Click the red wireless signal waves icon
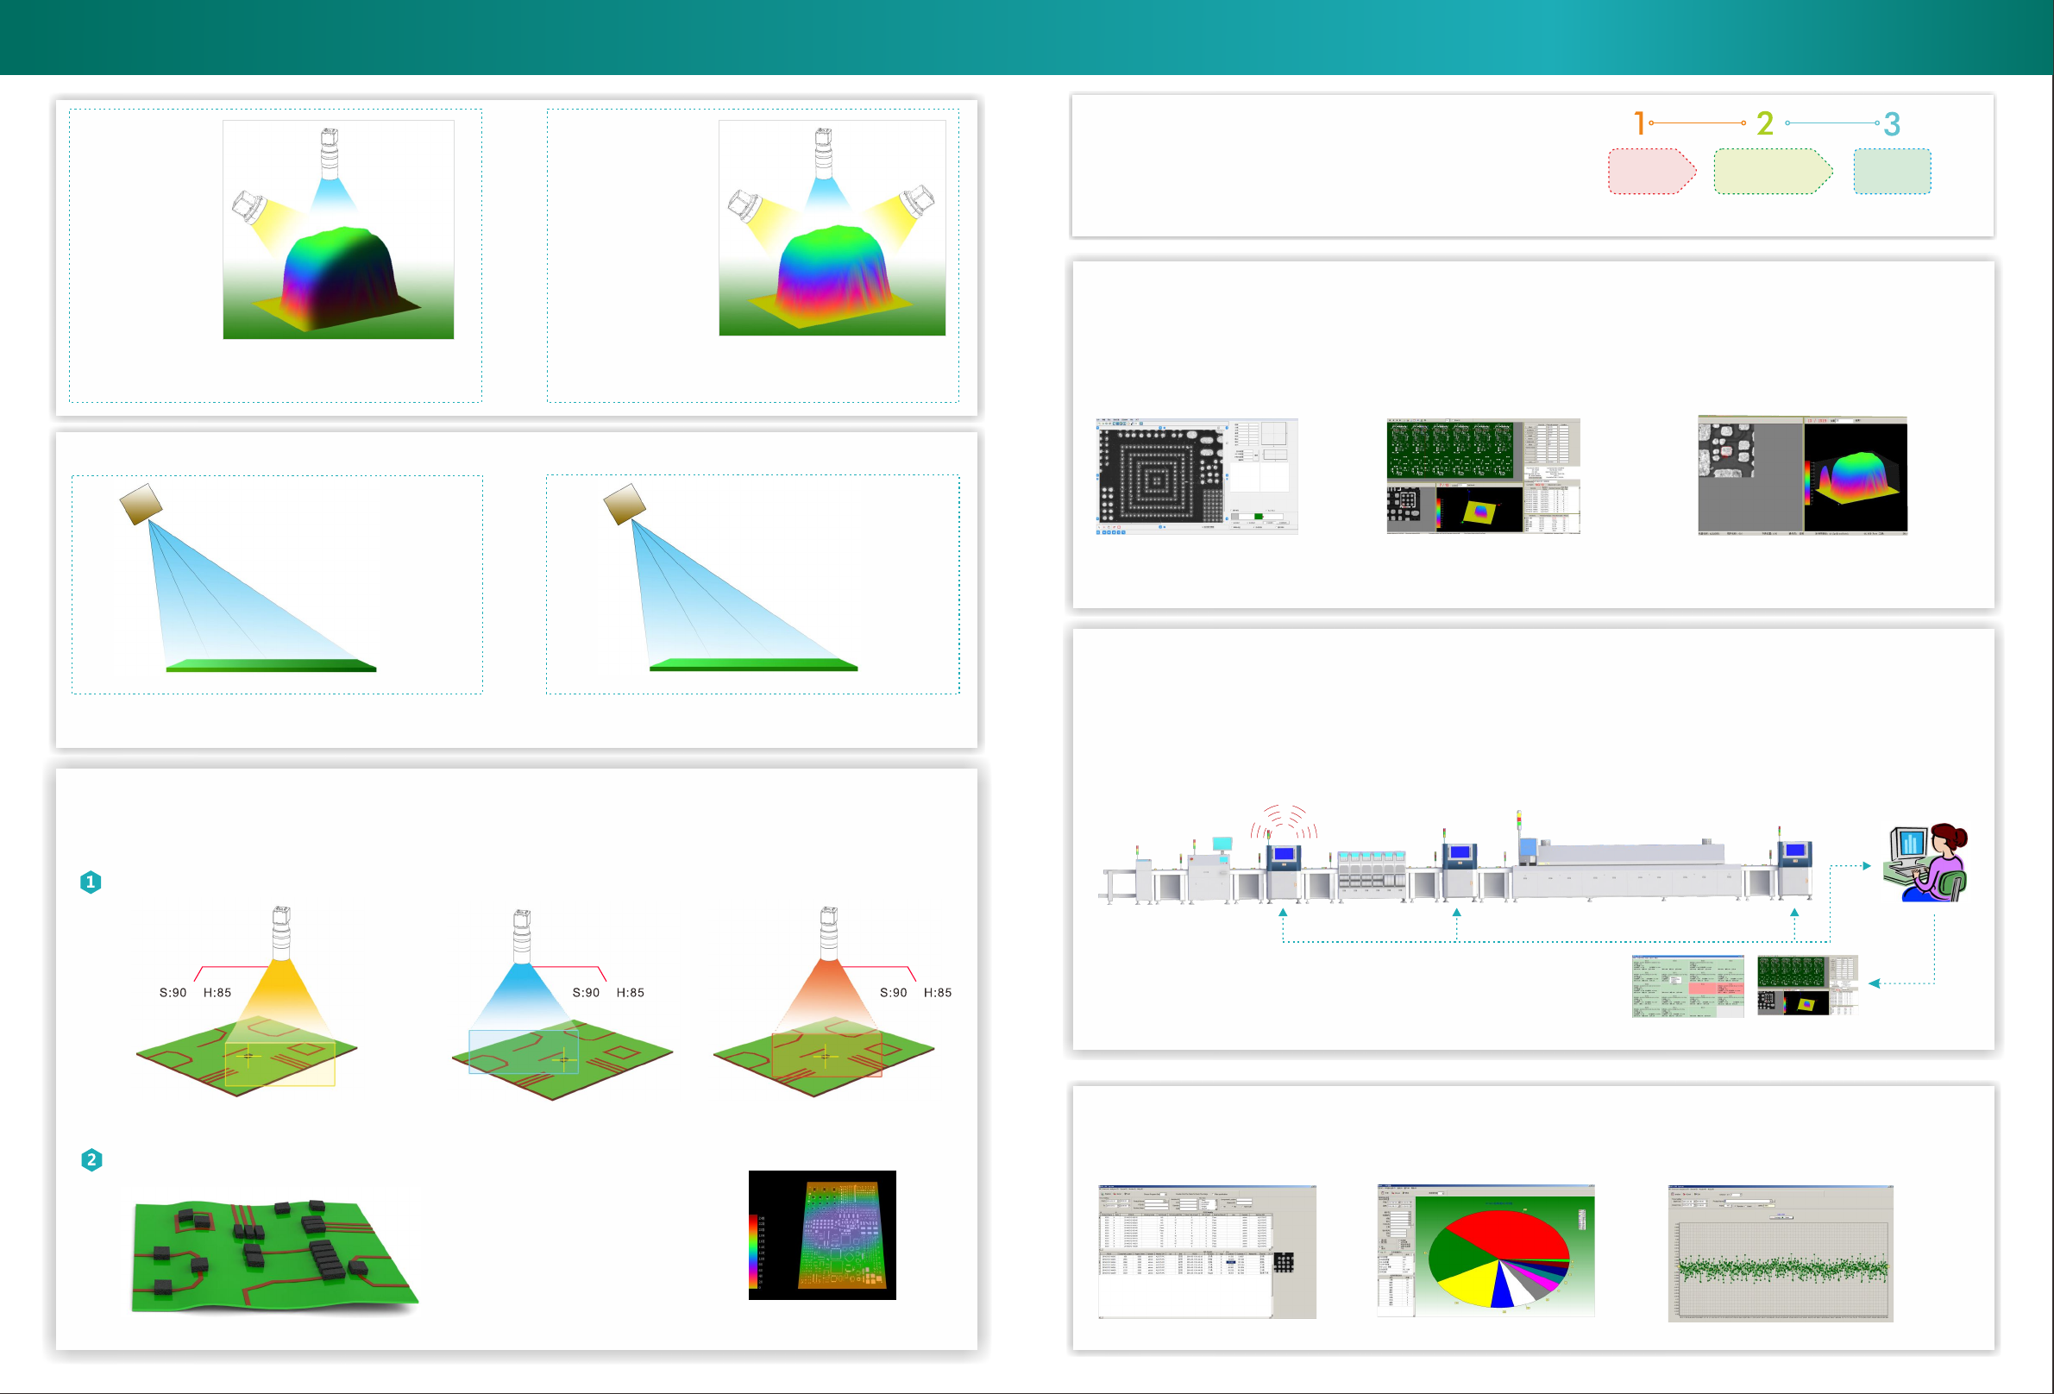Image resolution: width=2054 pixels, height=1394 pixels. (x=1284, y=822)
